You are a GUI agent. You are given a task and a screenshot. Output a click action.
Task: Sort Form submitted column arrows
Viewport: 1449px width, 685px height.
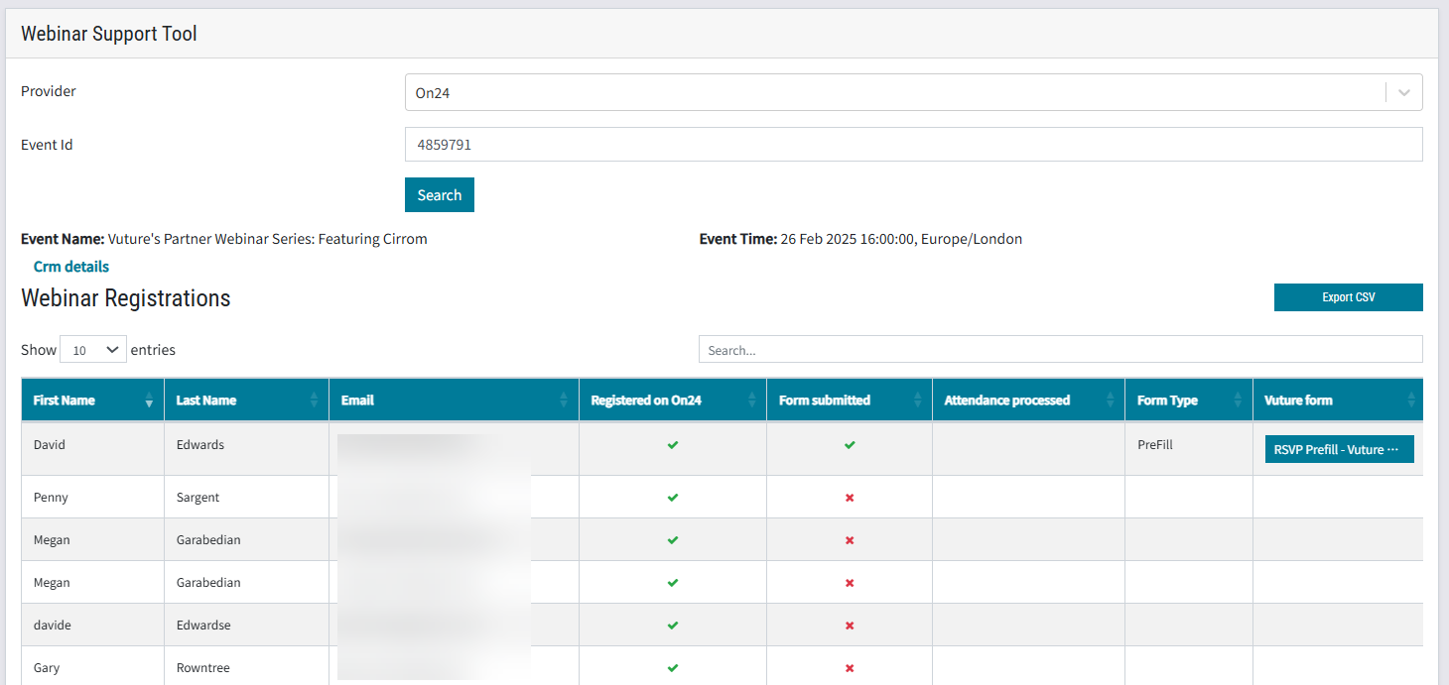click(917, 400)
